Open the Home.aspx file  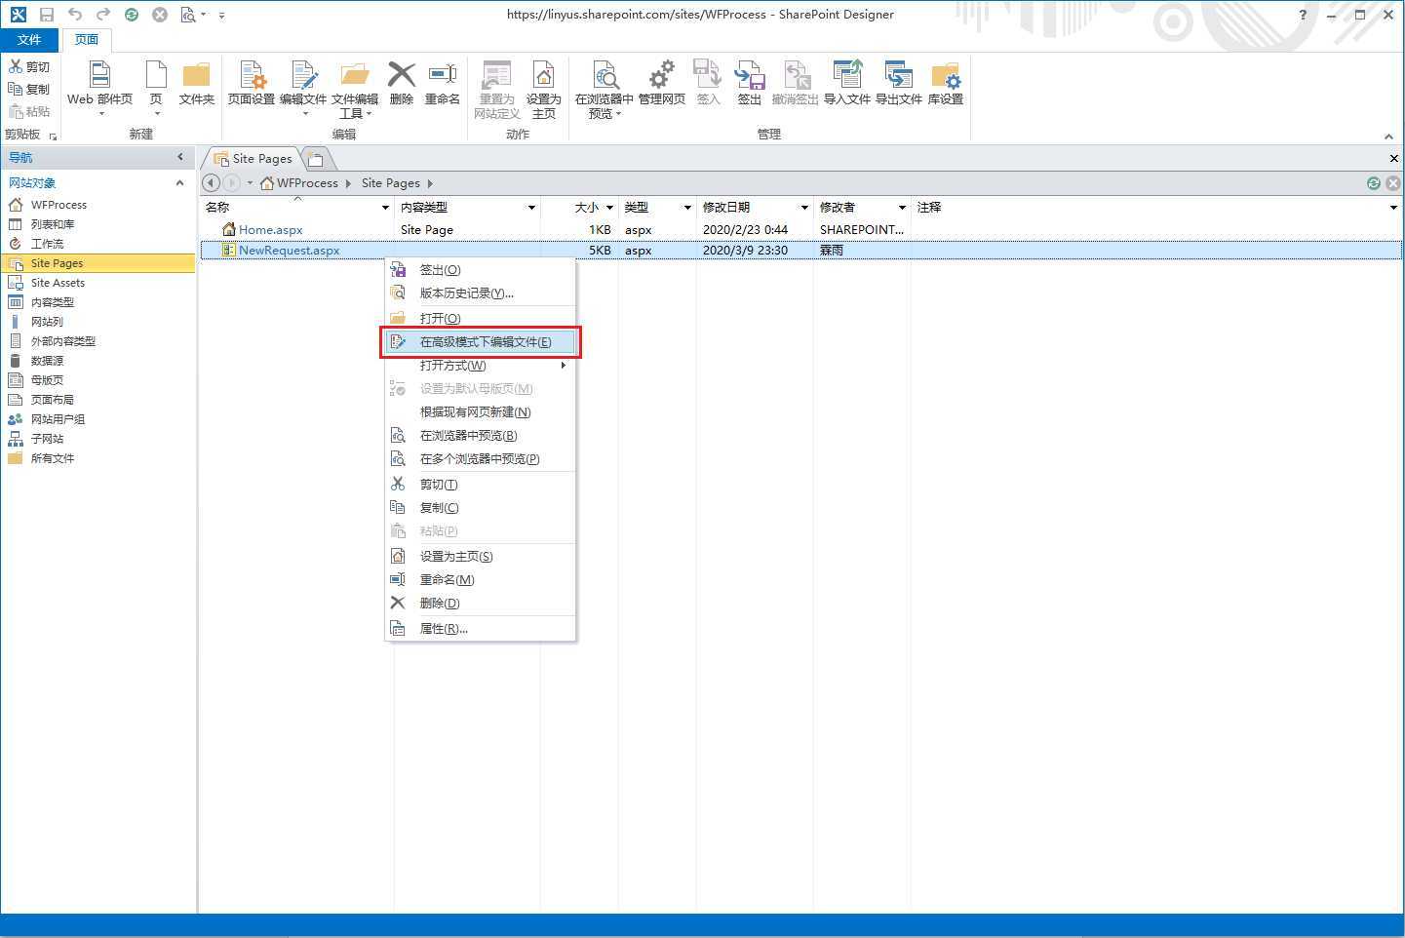[x=270, y=230]
